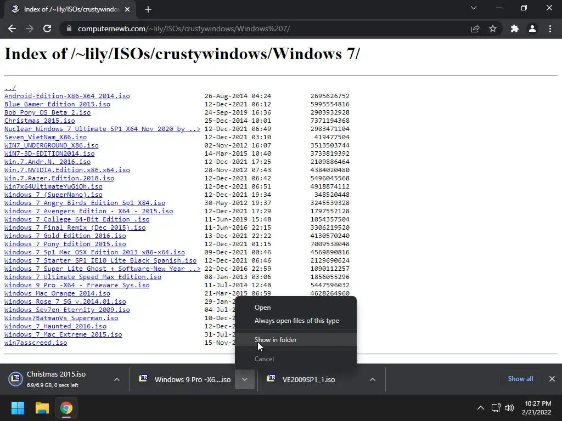Open WiN7-3D-EDITION2014.iso link
Viewport: 562px width, 421px height.
pos(49,153)
